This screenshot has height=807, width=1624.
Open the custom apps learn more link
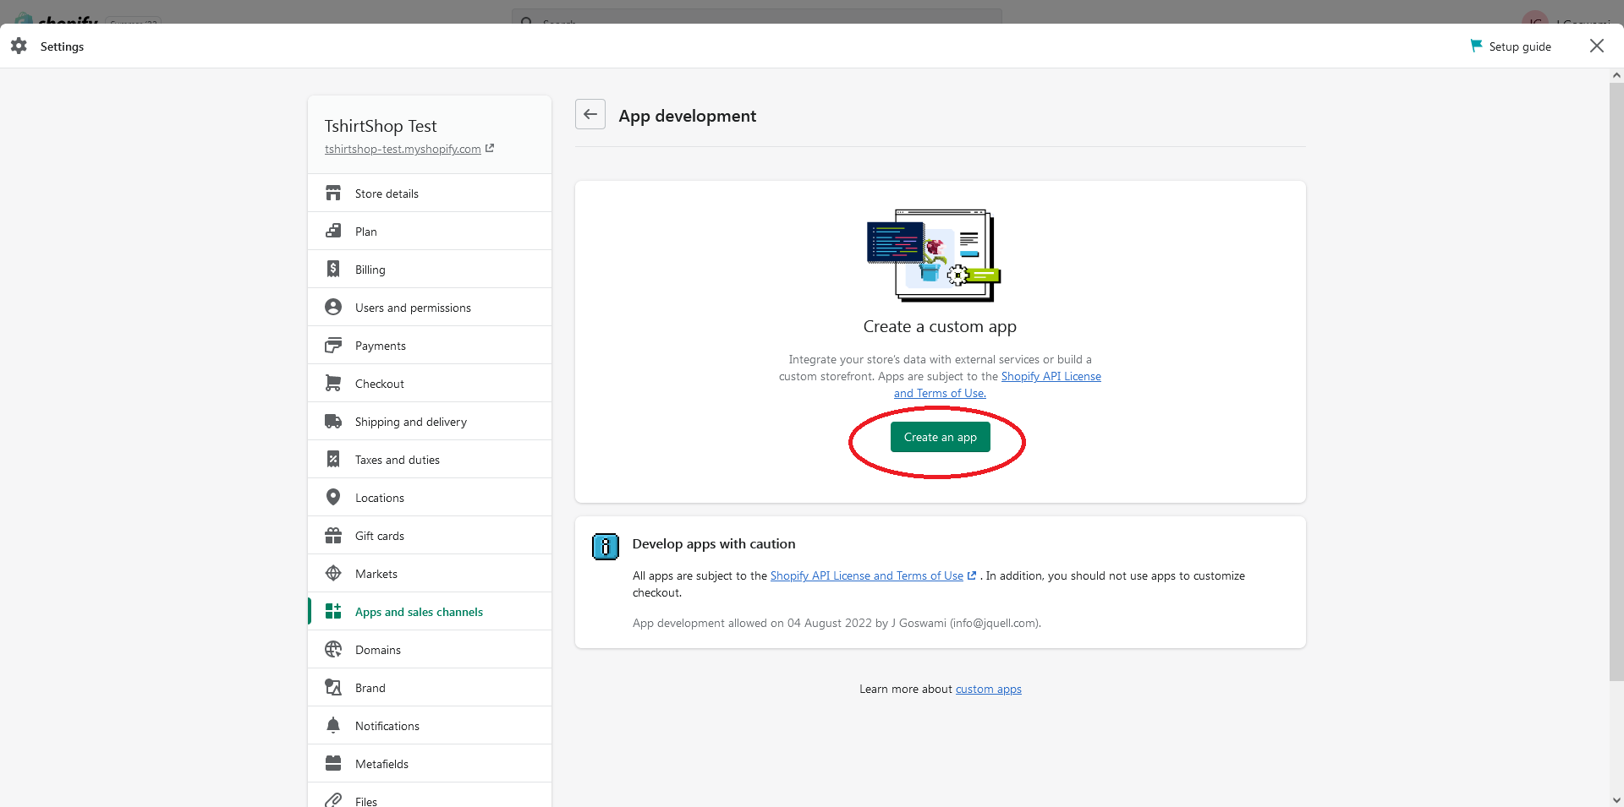pyautogui.click(x=989, y=689)
